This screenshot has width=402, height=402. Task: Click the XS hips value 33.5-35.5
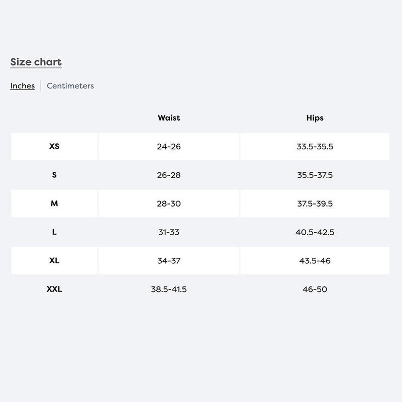(315, 147)
